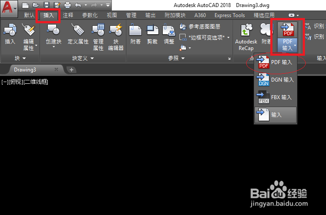Switch to the 参数化 ribbon tab
Viewport: 326px width, 215px height.
(x=90, y=15)
